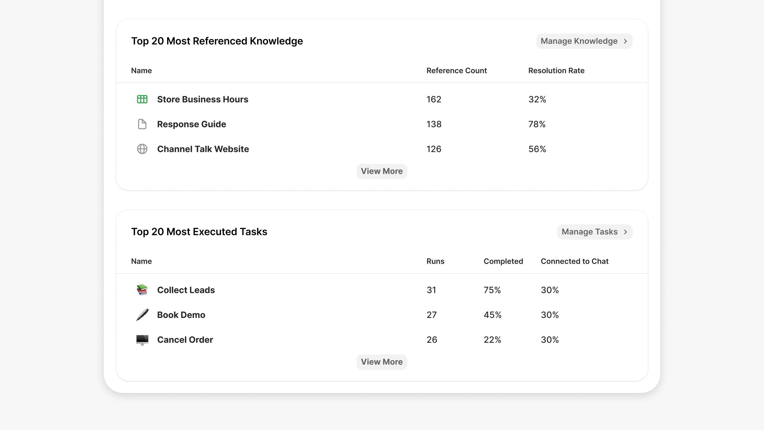Click the globe icon beside Channel Talk Website
Screen dimensions: 764x430
tap(142, 149)
